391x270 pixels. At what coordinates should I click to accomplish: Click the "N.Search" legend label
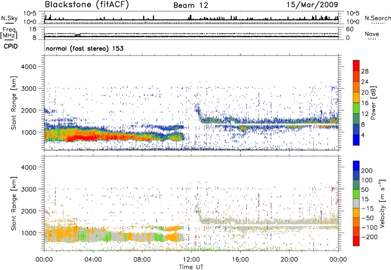click(377, 18)
